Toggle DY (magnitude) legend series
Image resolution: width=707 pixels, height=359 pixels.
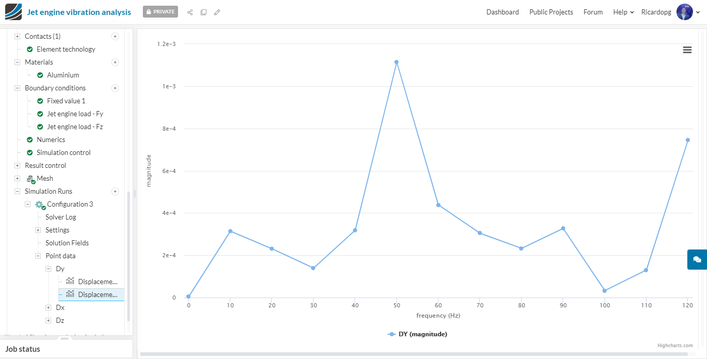point(417,334)
